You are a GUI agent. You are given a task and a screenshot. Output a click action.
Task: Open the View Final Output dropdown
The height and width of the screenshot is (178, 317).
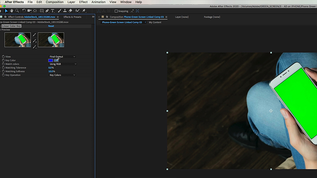click(62, 57)
